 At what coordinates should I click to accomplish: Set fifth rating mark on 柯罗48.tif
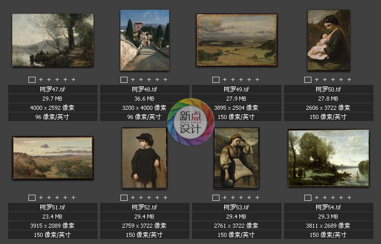pos(166,79)
